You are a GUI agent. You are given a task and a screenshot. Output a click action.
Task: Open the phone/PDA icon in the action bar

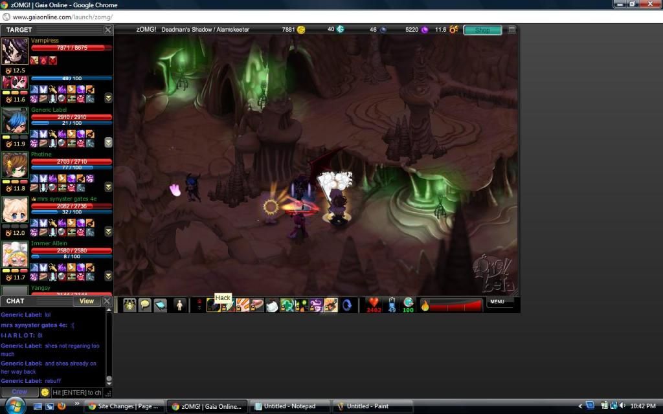coord(160,305)
